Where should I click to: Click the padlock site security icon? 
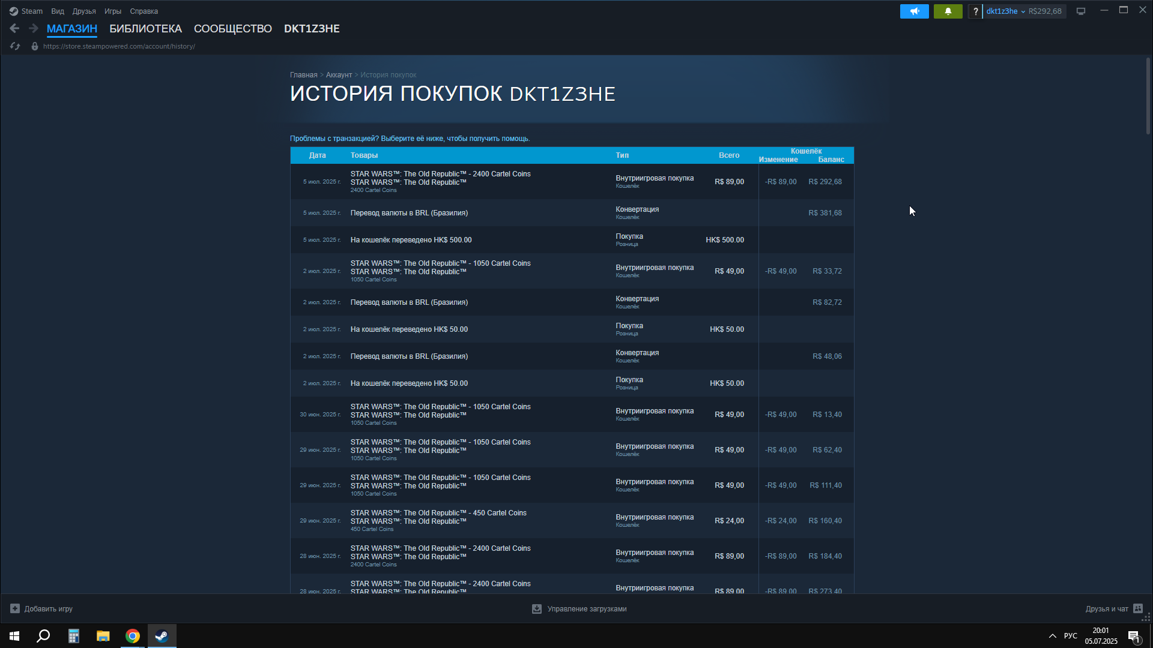pos(35,46)
